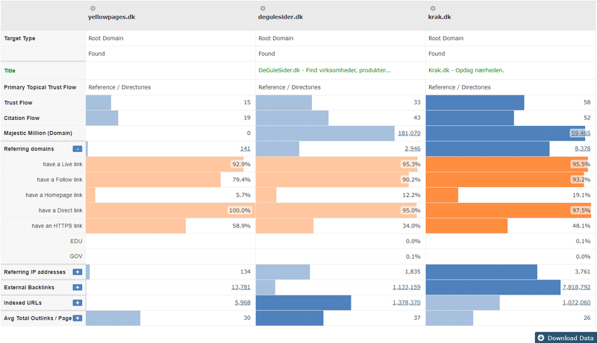Click the Trust Flow row label
The height and width of the screenshot is (343, 597).
pyautogui.click(x=18, y=103)
